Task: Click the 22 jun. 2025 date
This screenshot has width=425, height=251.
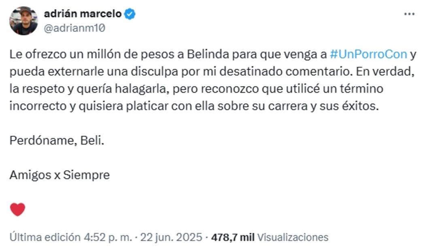Action: pyautogui.click(x=171, y=237)
